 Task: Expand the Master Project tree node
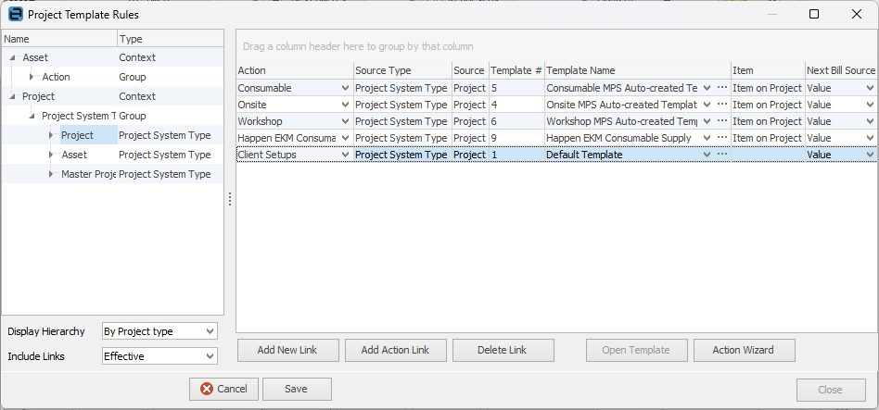coord(52,175)
